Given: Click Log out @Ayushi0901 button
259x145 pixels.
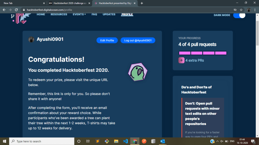Looking at the screenshot, I should [138, 40].
